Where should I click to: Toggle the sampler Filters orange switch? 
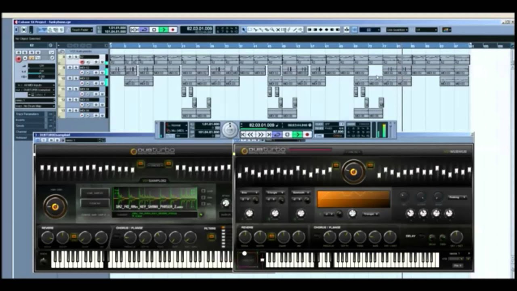(x=211, y=237)
